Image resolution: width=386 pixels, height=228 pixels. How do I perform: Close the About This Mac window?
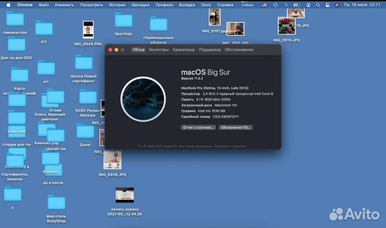pos(110,50)
